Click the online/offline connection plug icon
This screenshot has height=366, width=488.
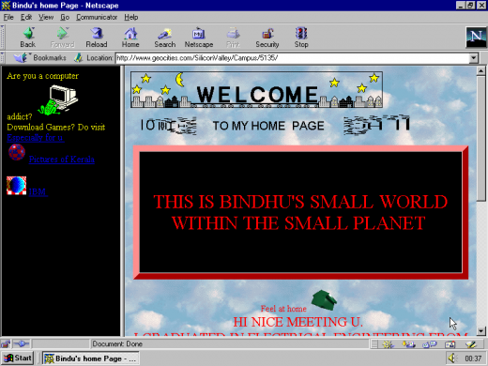tap(22, 344)
